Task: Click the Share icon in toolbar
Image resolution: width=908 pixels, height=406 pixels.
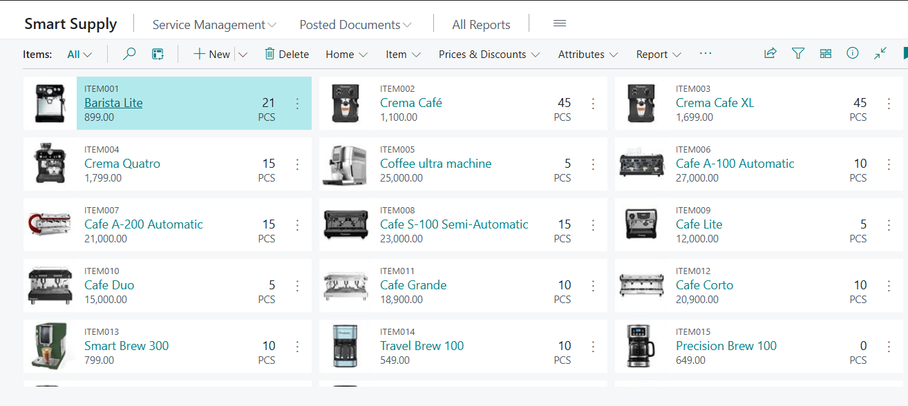Action: tap(770, 54)
